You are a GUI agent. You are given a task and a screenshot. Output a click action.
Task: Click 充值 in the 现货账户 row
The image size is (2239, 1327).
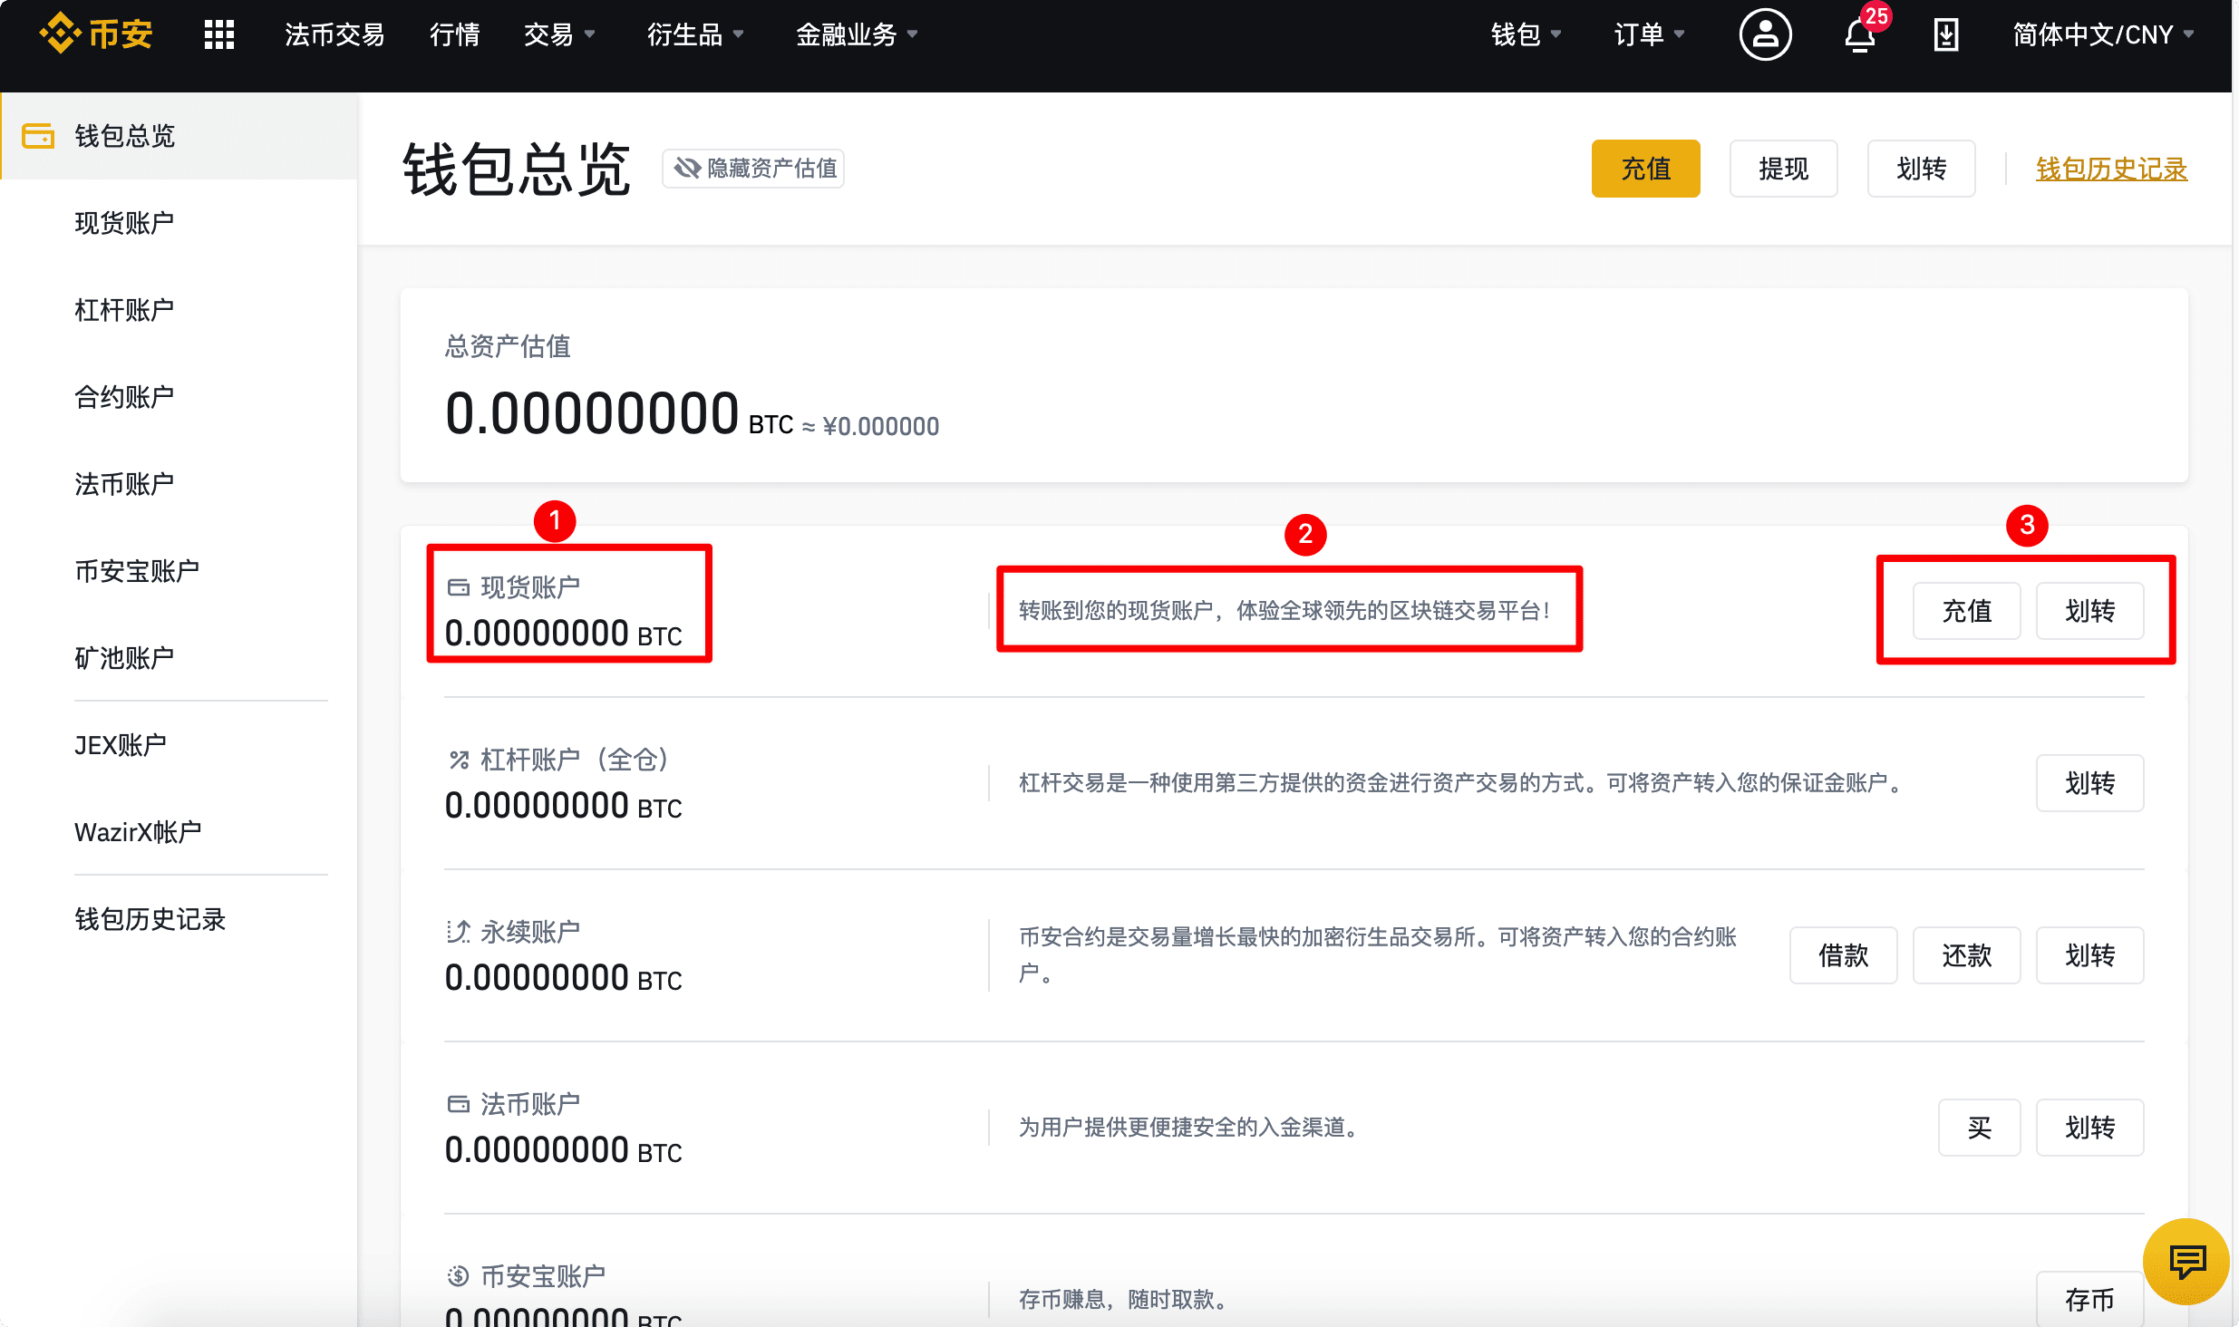tap(1966, 611)
